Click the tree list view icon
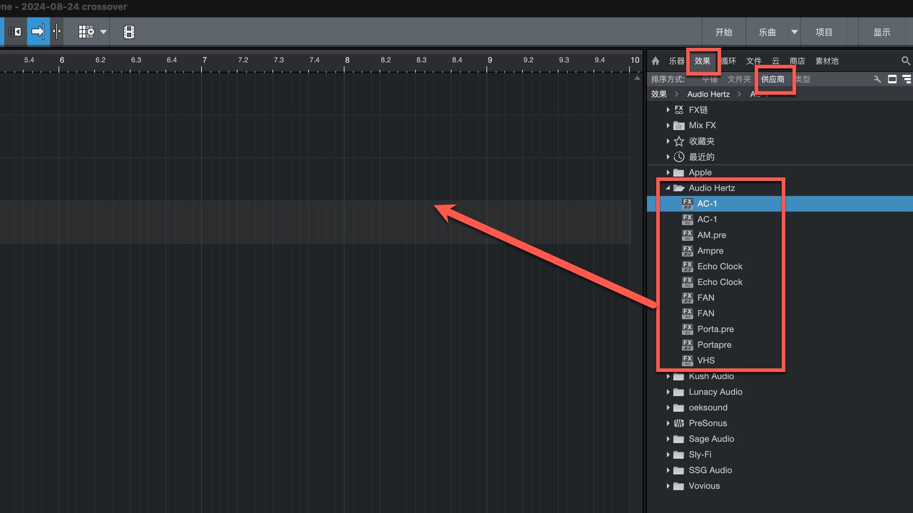This screenshot has width=913, height=513. tap(907, 79)
